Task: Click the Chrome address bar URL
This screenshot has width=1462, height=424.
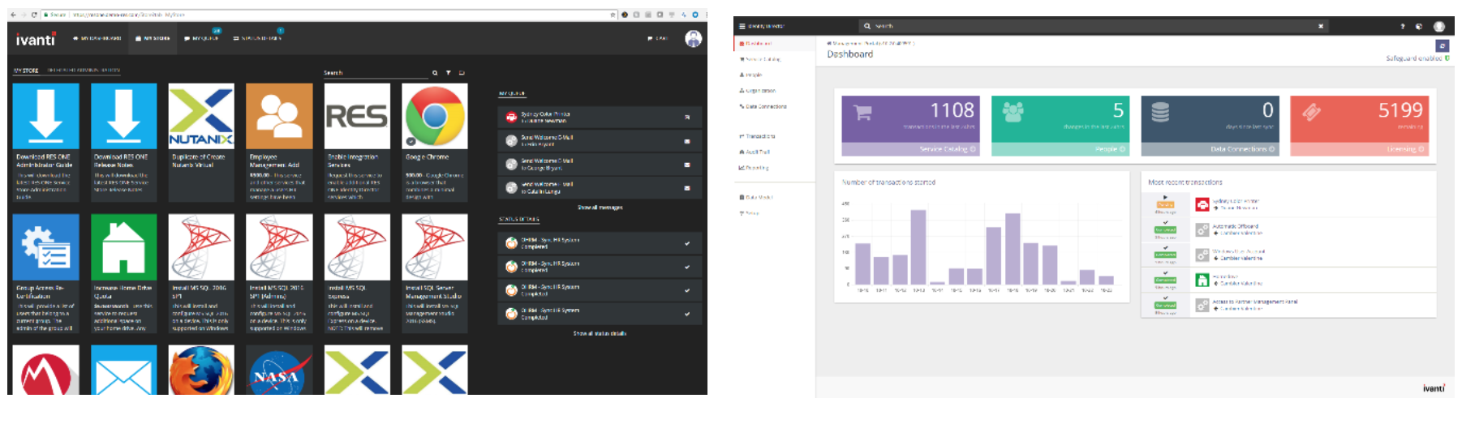Action: (127, 15)
